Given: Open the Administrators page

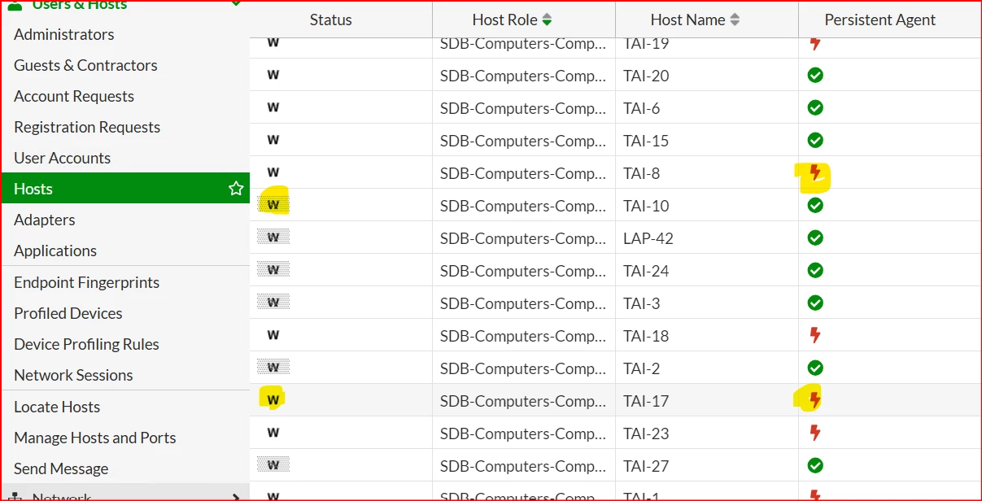Looking at the screenshot, I should 64,34.
